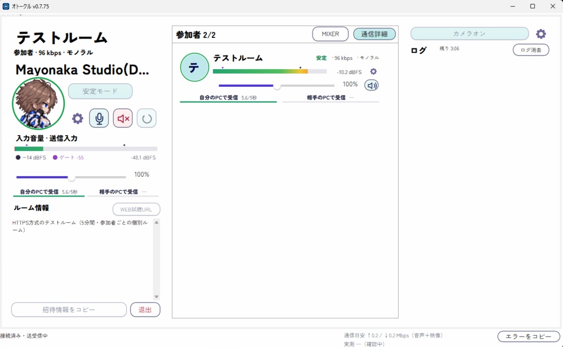
Task: Click the オトークル app icon in title bar
Action: click(x=5, y=6)
